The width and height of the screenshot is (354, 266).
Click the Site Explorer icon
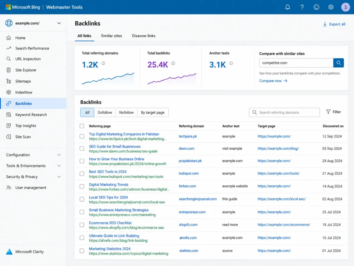(x=9, y=70)
